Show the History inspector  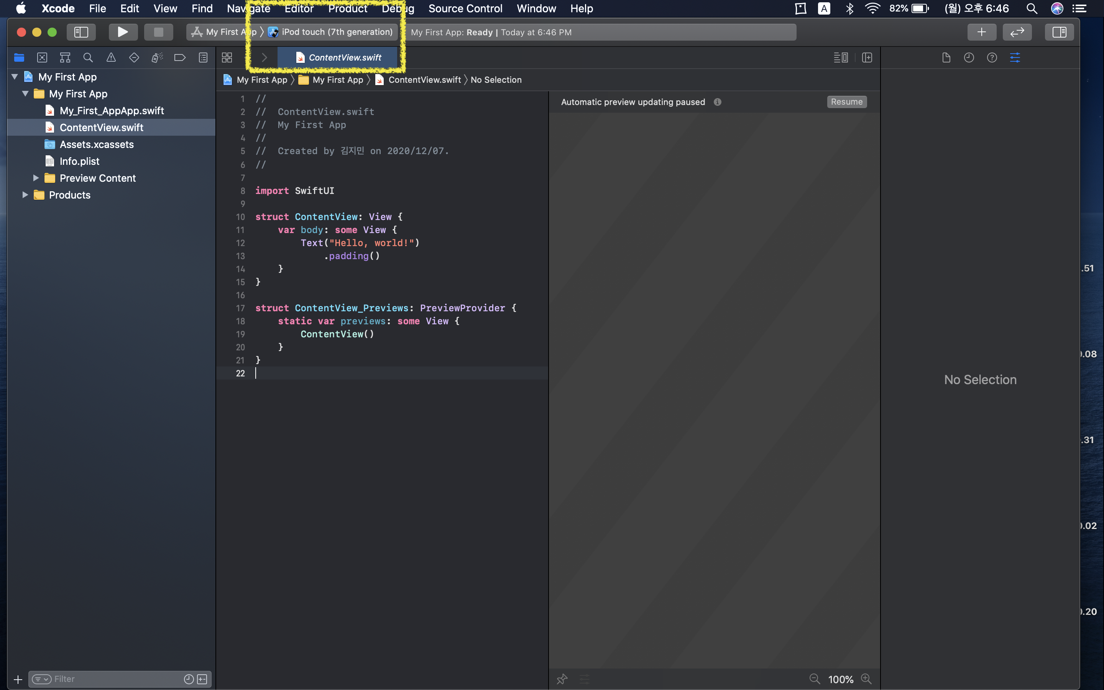[x=969, y=58]
